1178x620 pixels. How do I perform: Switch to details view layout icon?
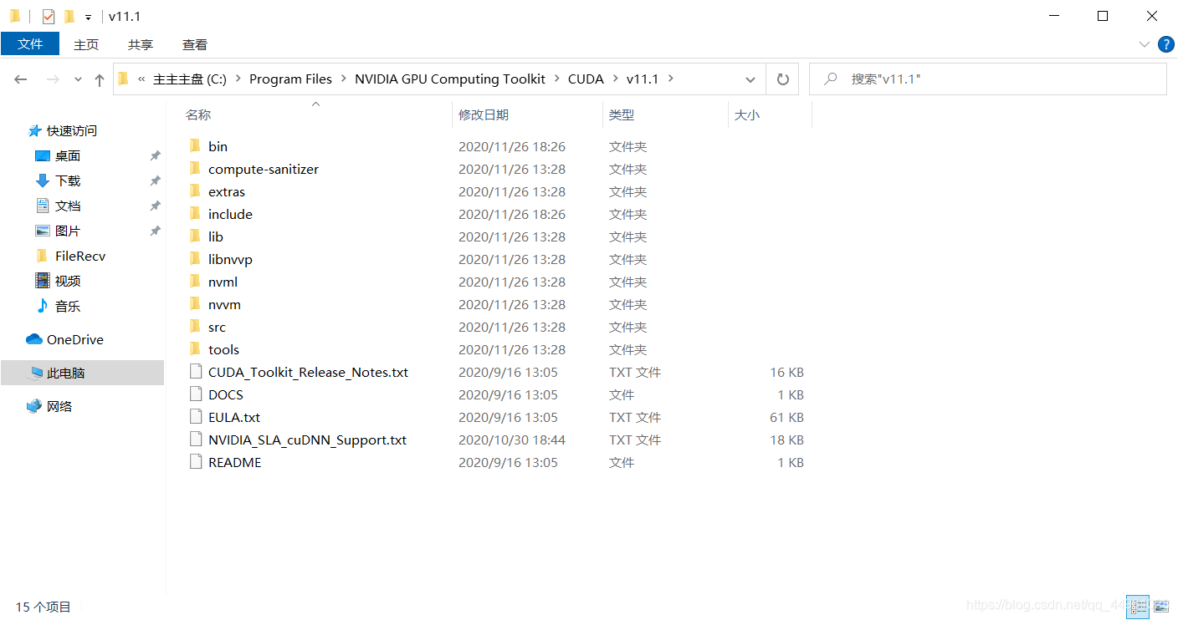click(1138, 606)
